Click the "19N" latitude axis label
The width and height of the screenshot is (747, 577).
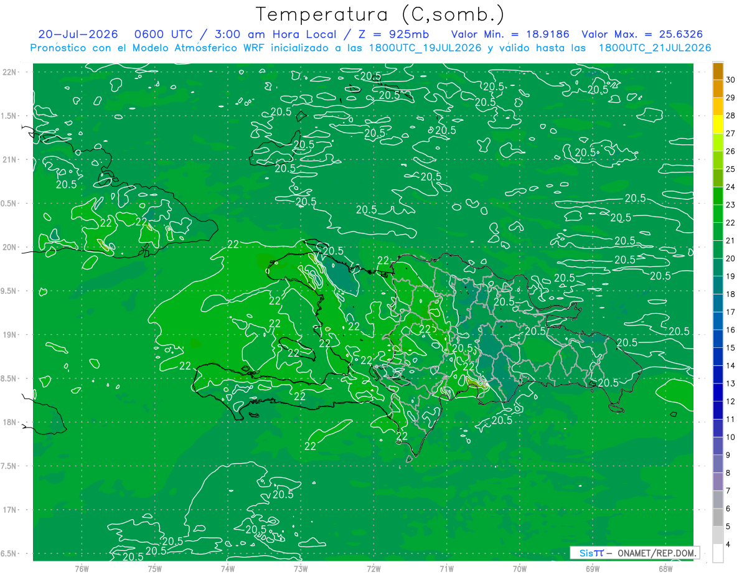point(10,335)
